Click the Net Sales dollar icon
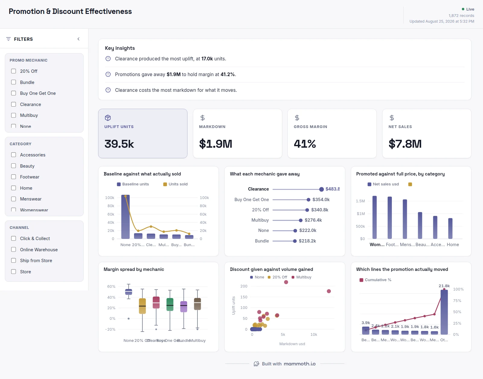The image size is (483, 379). (x=392, y=118)
